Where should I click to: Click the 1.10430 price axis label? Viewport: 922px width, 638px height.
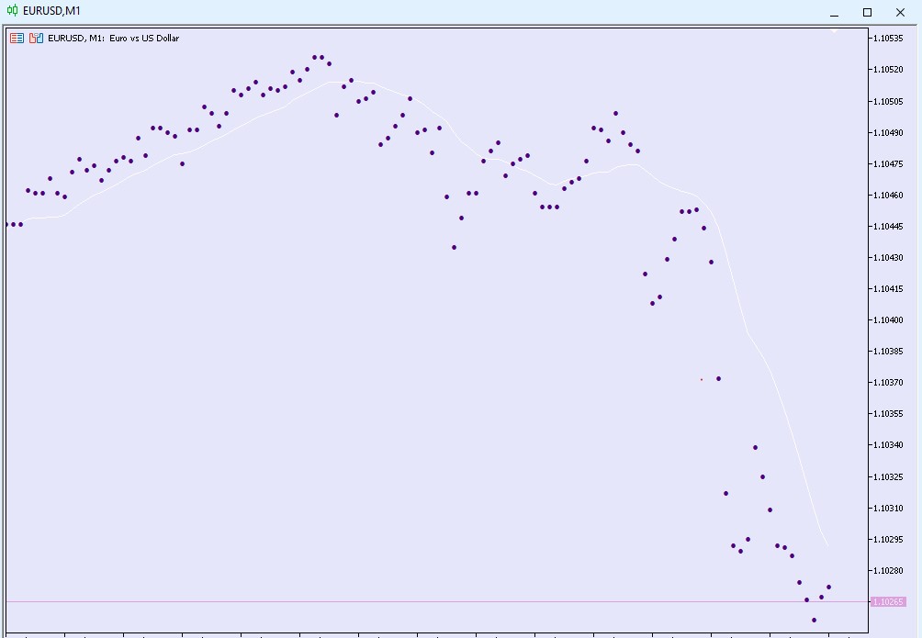coord(888,257)
